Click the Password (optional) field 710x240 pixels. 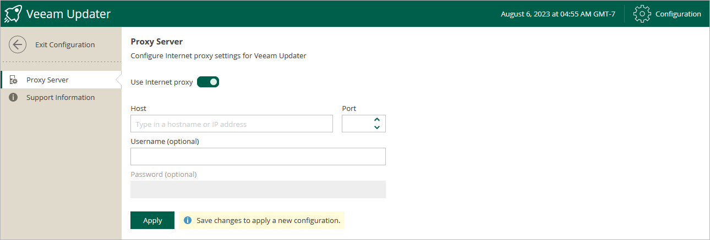(x=258, y=189)
